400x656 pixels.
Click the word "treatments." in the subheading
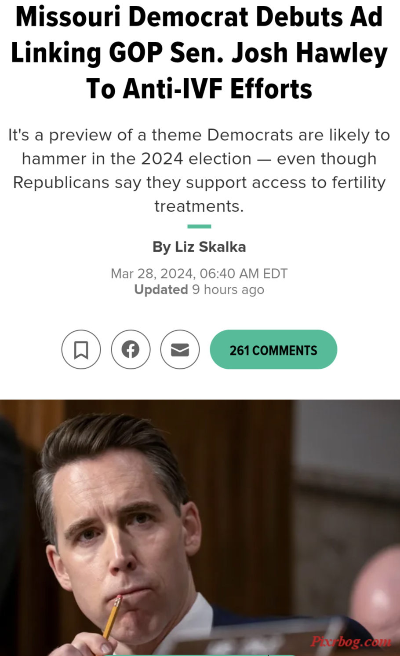click(x=199, y=206)
